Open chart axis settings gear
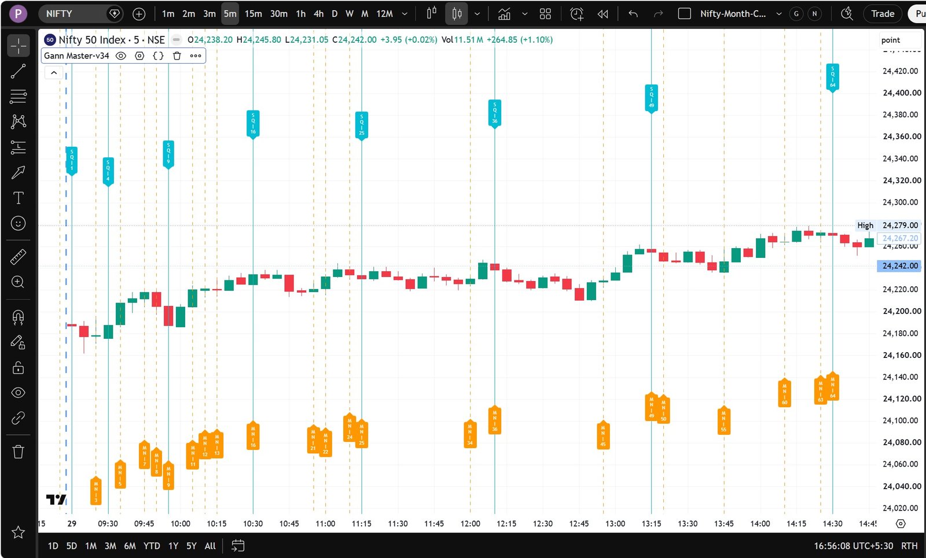The image size is (926, 558). pos(901,523)
